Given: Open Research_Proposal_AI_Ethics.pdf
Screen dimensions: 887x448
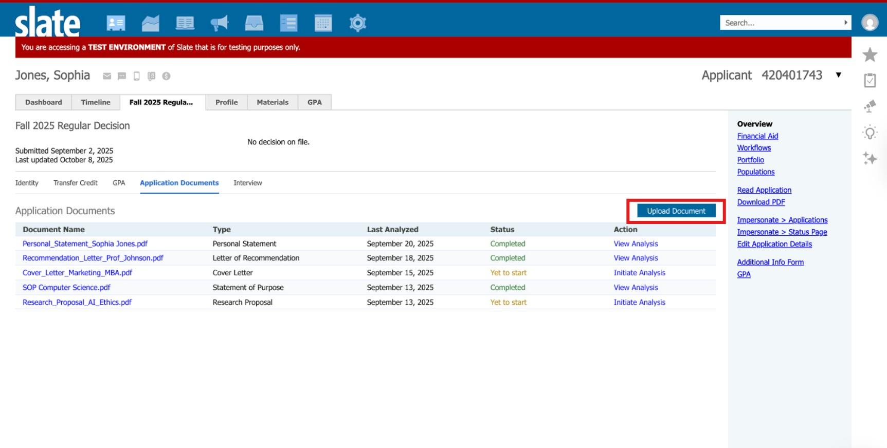Looking at the screenshot, I should pos(77,303).
